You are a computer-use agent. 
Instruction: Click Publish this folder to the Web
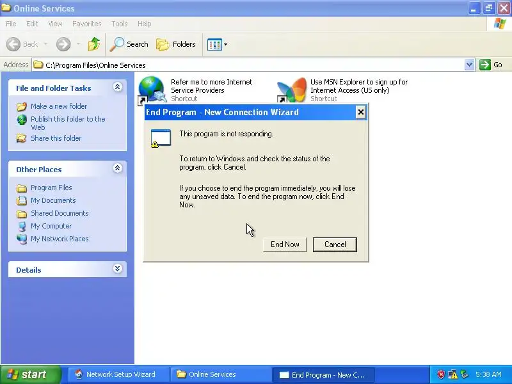click(x=68, y=123)
